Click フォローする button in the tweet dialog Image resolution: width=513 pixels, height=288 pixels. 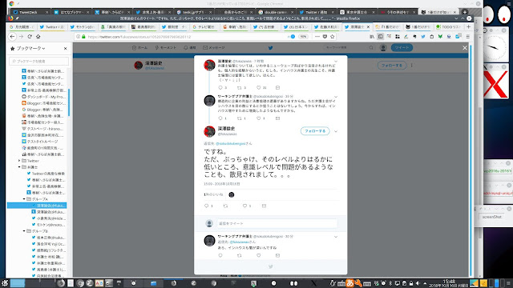pos(315,131)
